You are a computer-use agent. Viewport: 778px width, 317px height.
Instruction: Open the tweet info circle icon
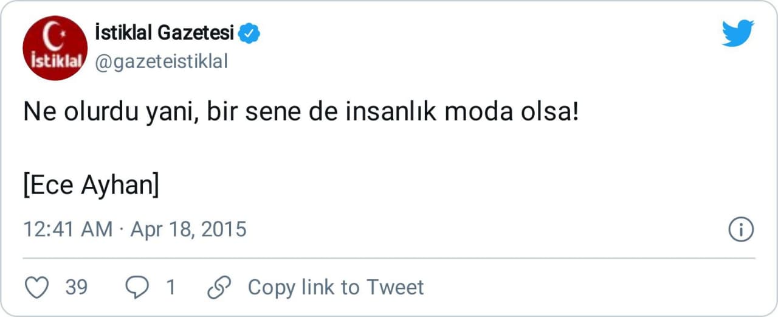pyautogui.click(x=741, y=229)
